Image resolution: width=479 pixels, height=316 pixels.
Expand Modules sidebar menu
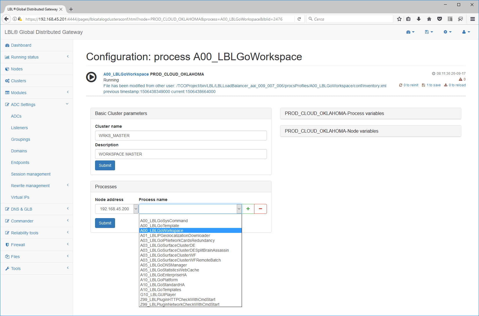click(37, 93)
